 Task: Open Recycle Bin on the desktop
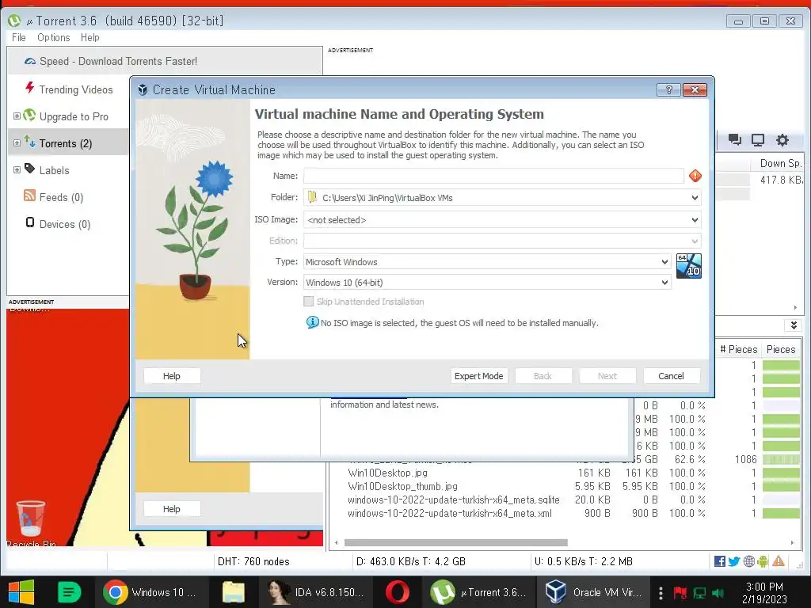pos(31,523)
